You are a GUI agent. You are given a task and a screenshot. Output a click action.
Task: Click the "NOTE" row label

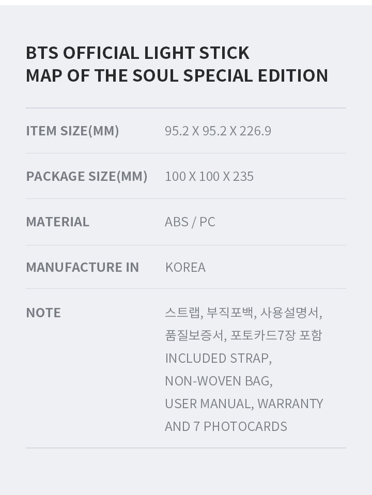tap(43, 313)
